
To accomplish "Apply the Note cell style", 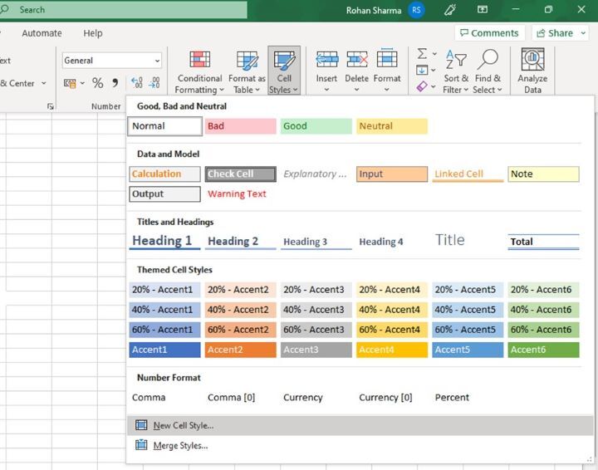I will point(543,174).
